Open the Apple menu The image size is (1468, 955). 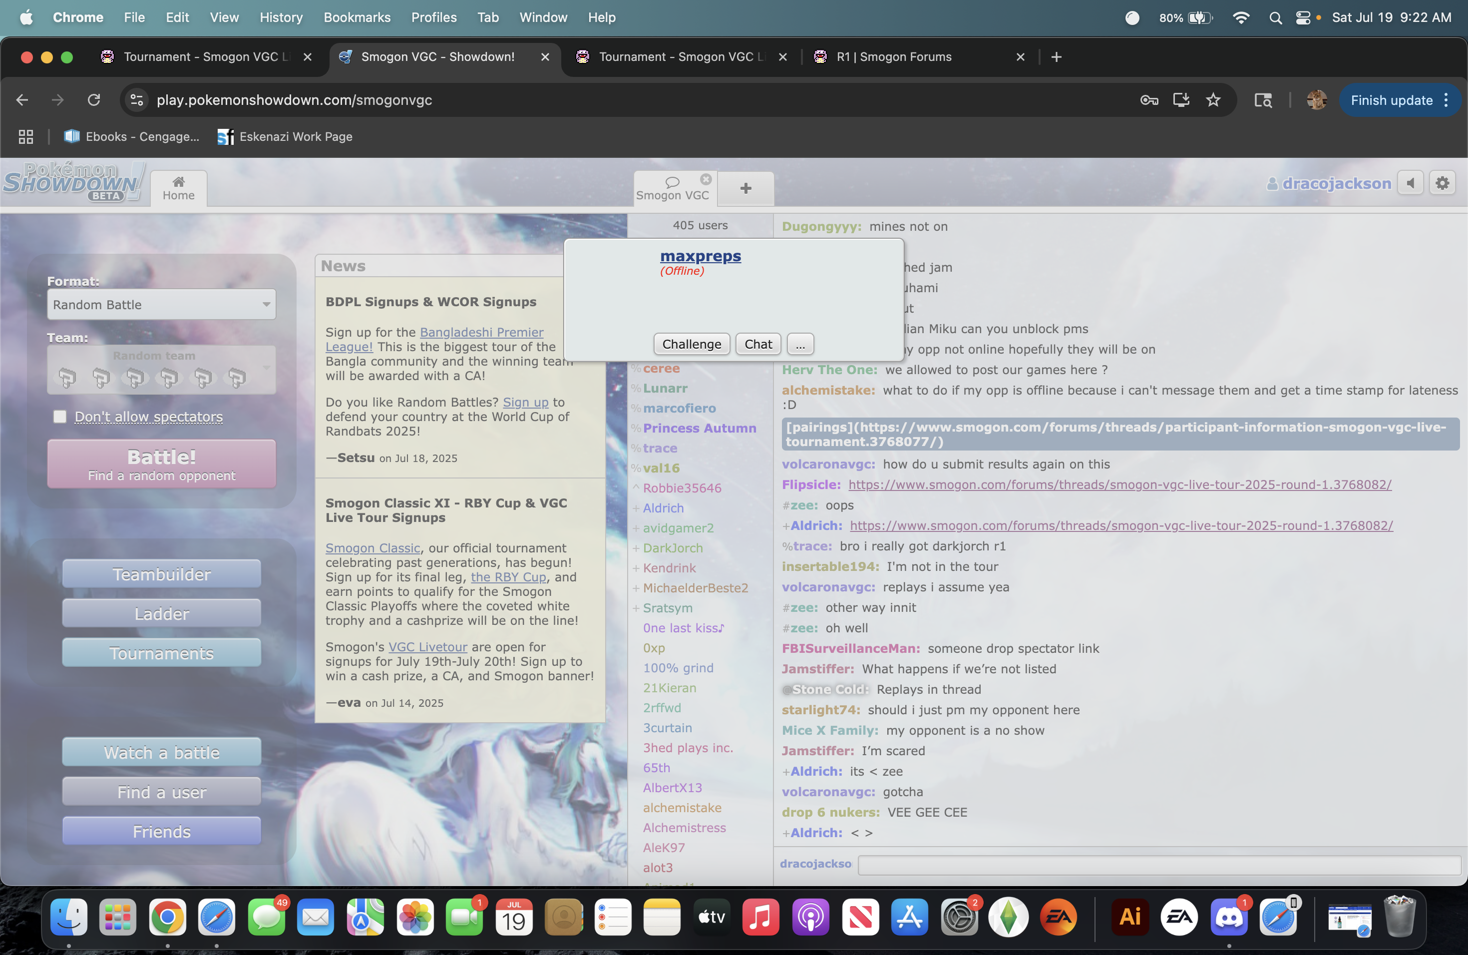pyautogui.click(x=26, y=17)
